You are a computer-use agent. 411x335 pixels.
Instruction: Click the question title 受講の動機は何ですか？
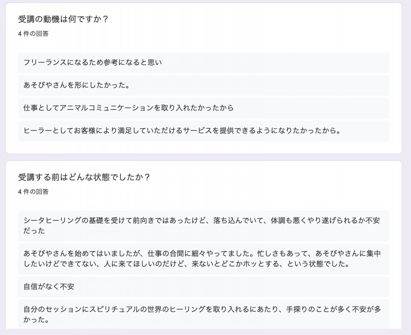click(63, 19)
